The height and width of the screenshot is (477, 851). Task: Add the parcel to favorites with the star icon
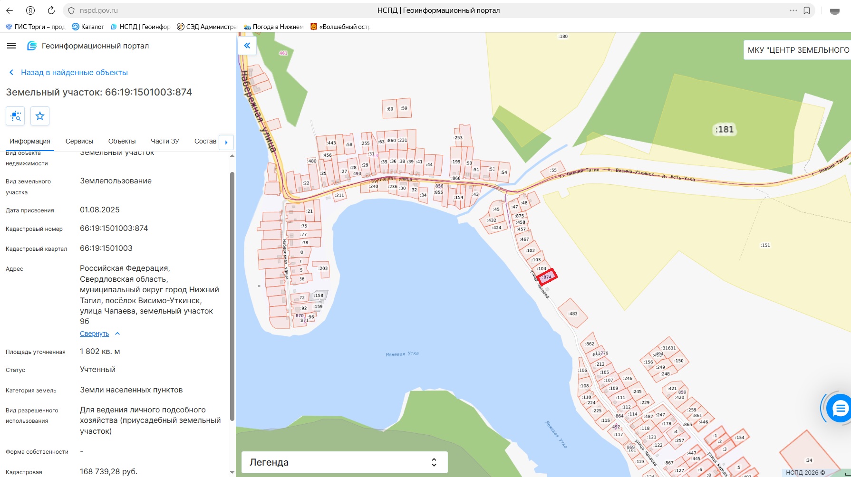point(40,116)
